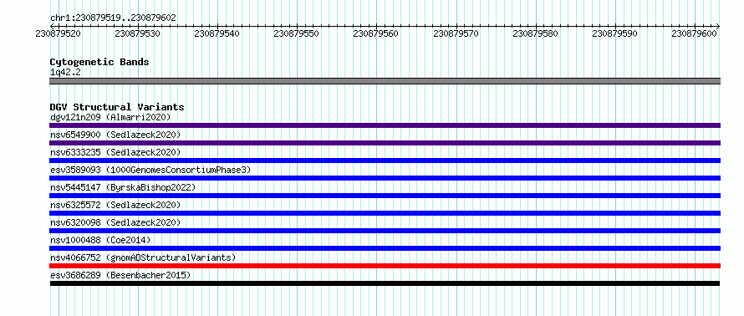Viewport: 744px width, 316px height.
Task: Click ruler tick label 230879540
Action: click(x=217, y=33)
